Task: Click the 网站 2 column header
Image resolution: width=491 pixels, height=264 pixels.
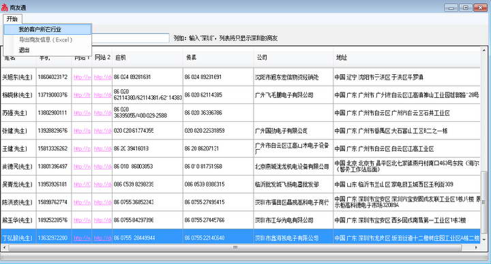Action: click(x=102, y=57)
